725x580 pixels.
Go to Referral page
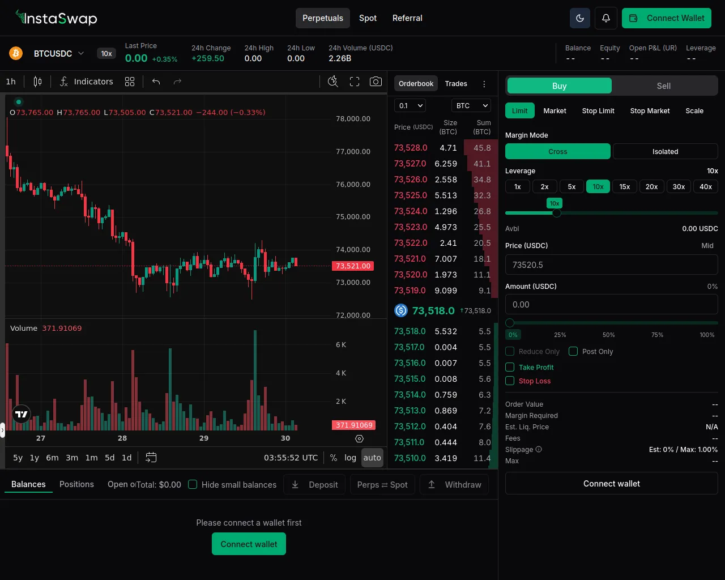point(407,18)
